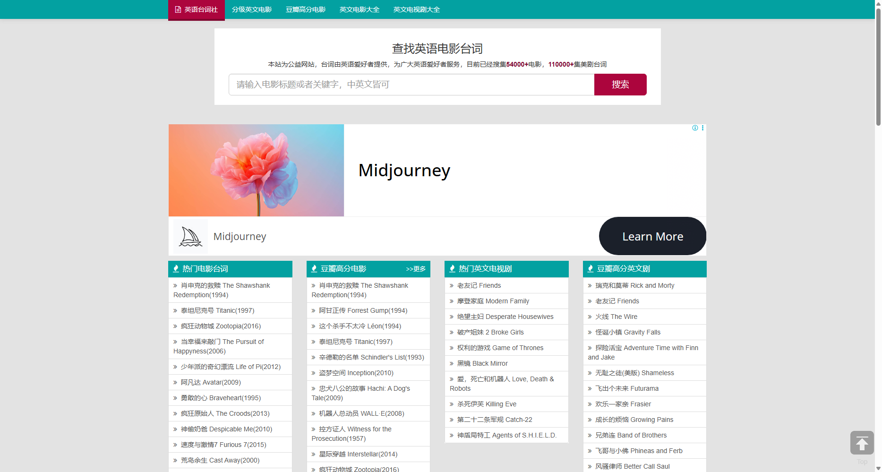
Task: Open The Pursuit of Happyness(2006)
Action: coord(219,346)
